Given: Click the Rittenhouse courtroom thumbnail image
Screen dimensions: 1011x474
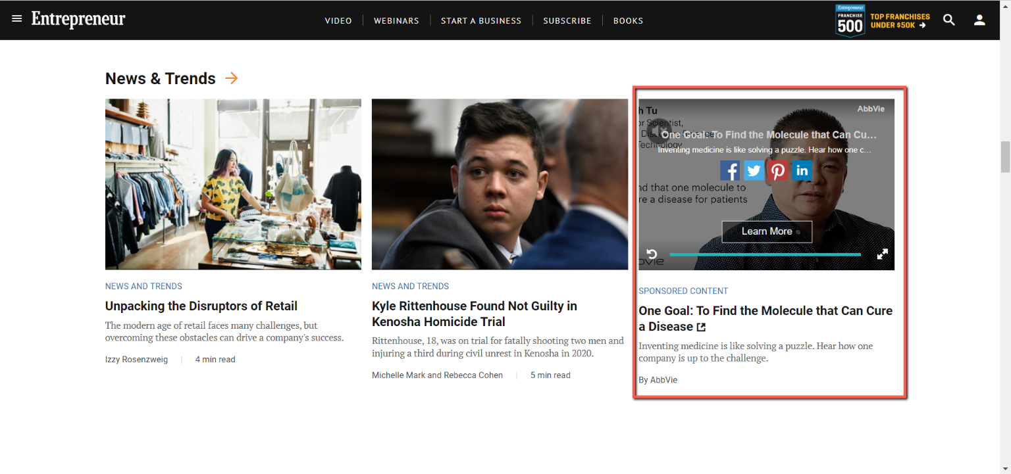Looking at the screenshot, I should [x=500, y=184].
